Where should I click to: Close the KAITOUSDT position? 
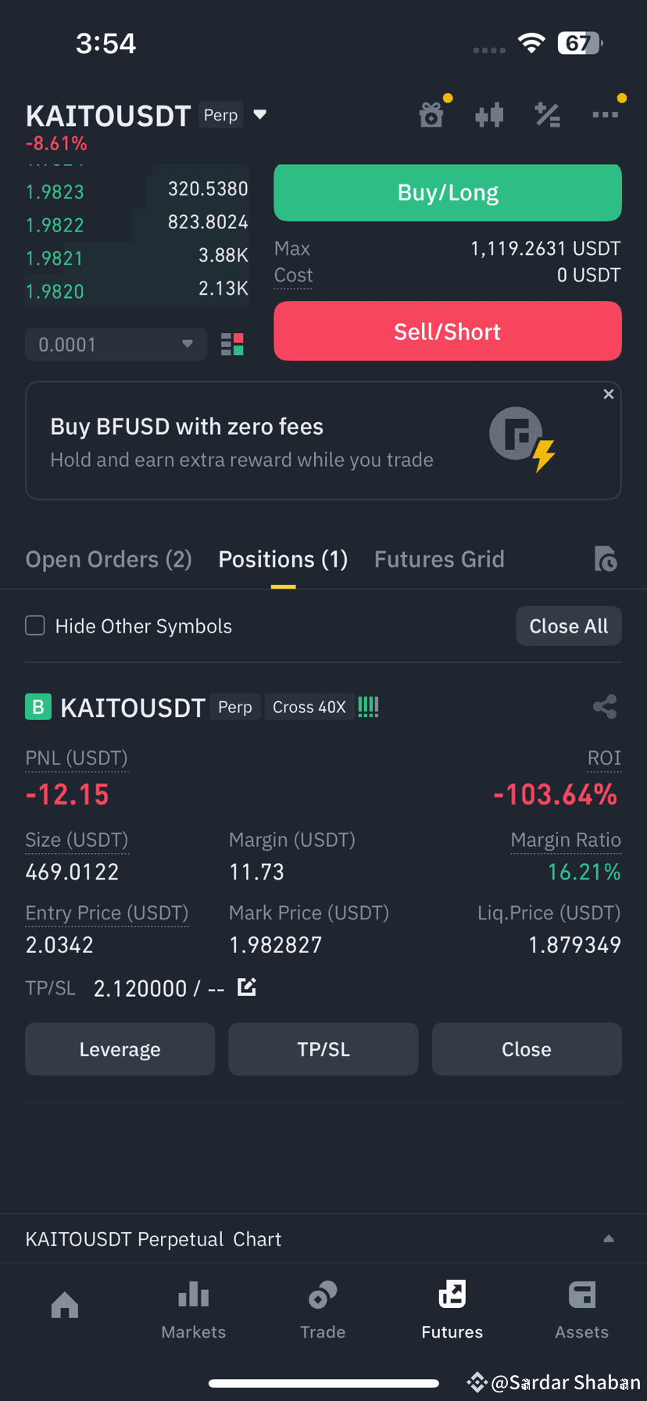coord(527,1049)
